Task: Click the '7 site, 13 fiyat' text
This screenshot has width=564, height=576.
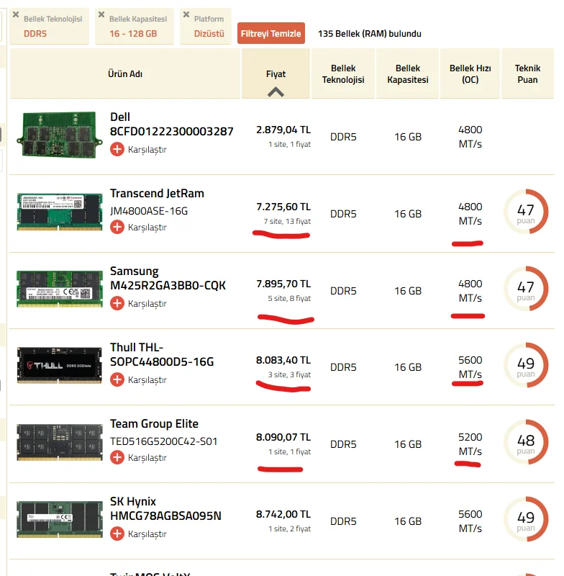Action: pyautogui.click(x=287, y=221)
